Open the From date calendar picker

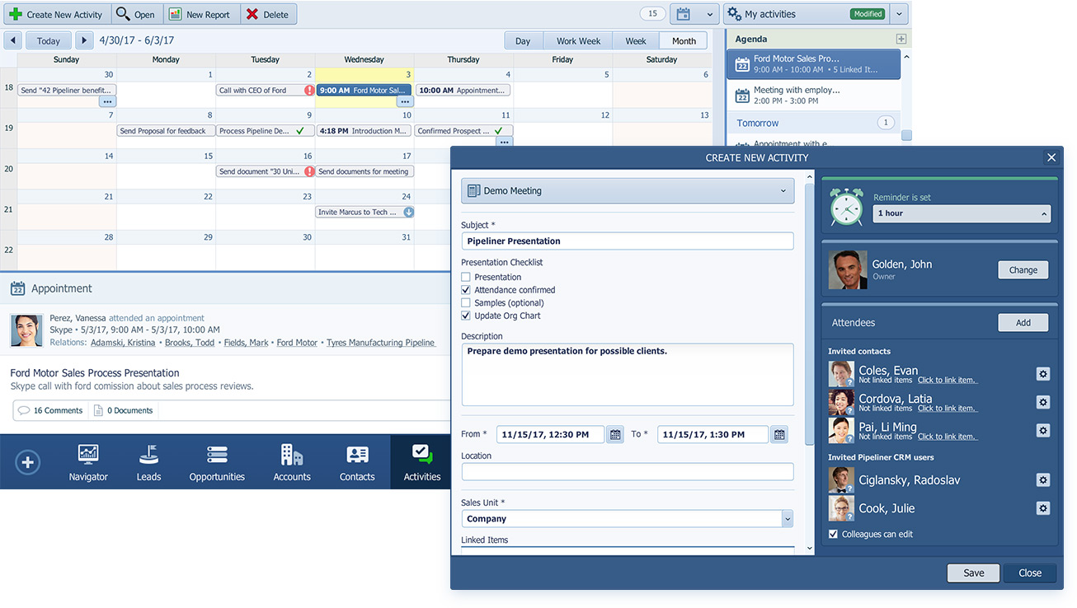click(615, 434)
